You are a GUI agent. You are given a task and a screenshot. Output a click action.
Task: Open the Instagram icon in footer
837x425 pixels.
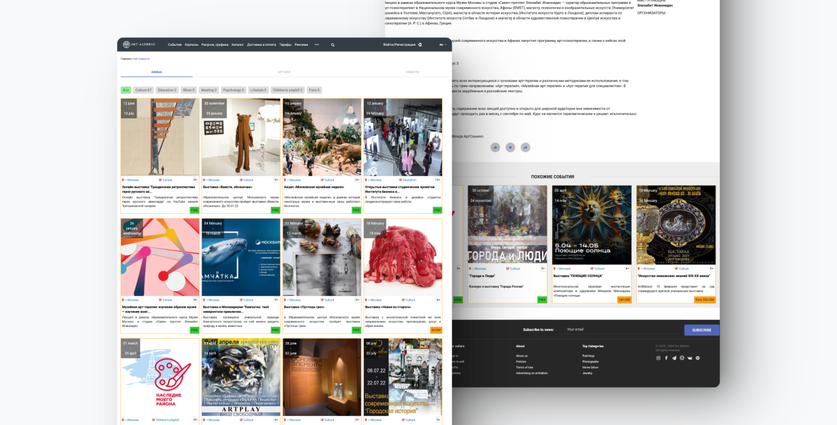click(658, 358)
